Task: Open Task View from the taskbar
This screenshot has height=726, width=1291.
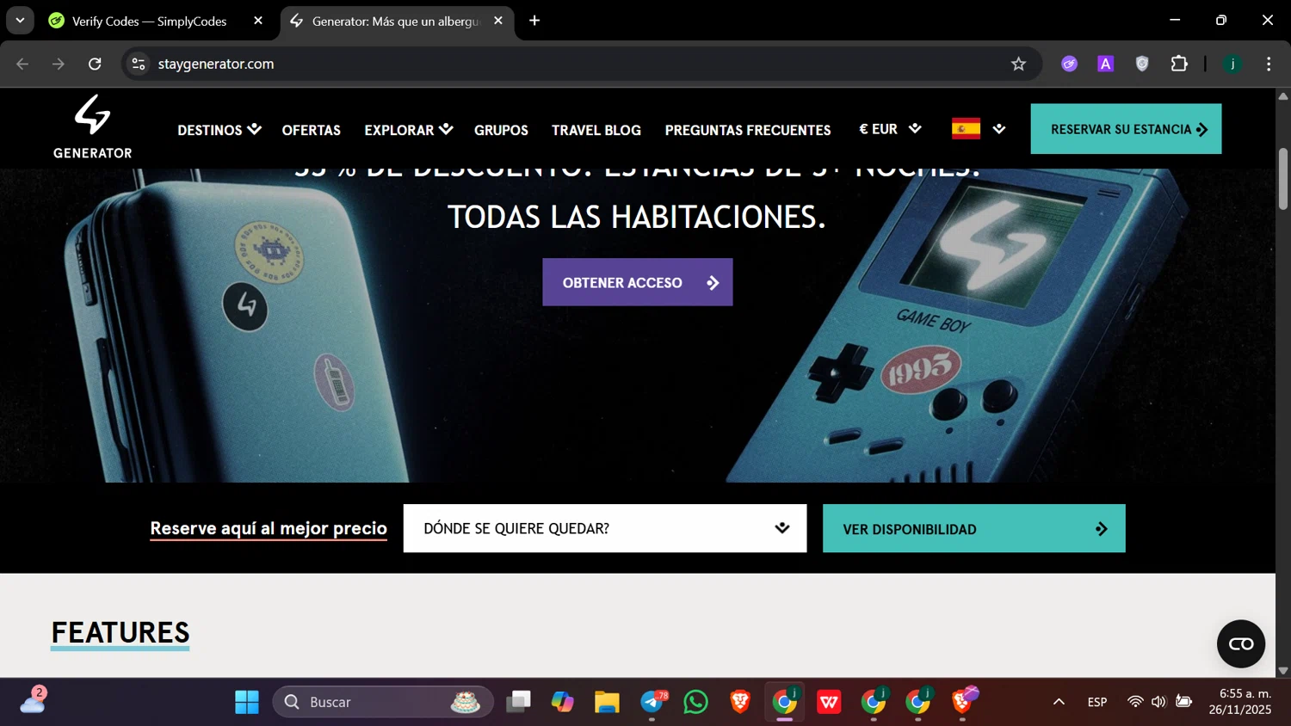Action: point(518,702)
